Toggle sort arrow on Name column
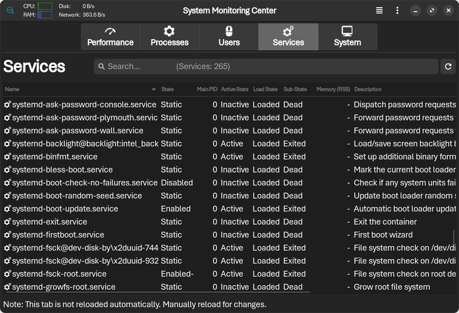 (154, 89)
